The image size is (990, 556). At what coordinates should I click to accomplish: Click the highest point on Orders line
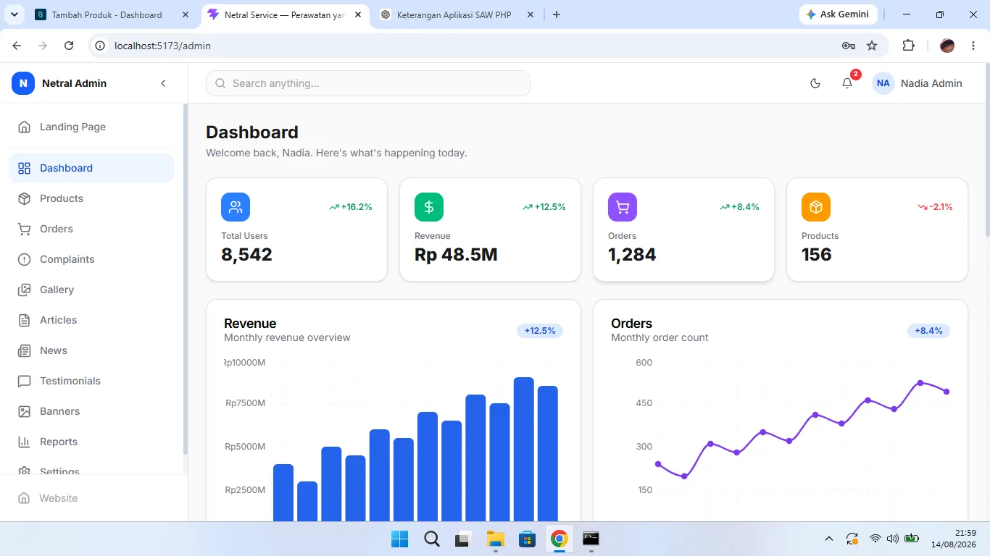tap(920, 382)
